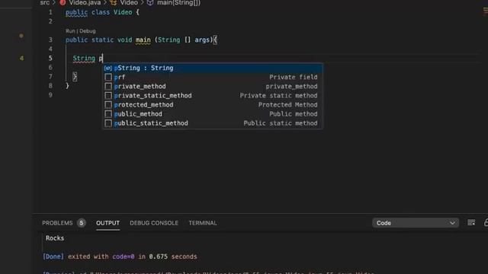Image resolution: width=488 pixels, height=274 pixels.
Task: Click the snippet icon beside private_method
Action: [108, 86]
